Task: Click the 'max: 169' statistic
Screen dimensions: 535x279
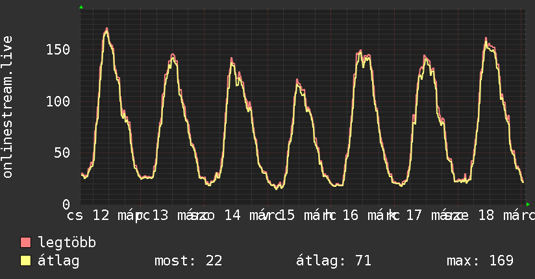Action: [x=480, y=261]
